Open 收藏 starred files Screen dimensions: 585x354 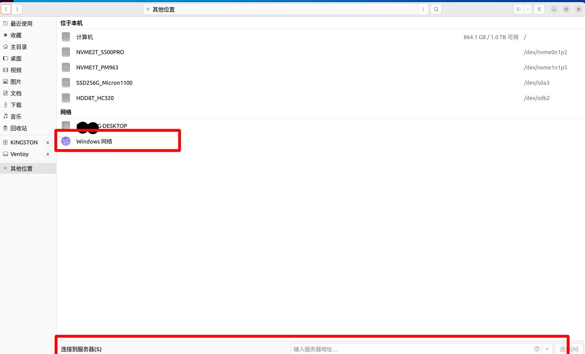tap(28, 35)
